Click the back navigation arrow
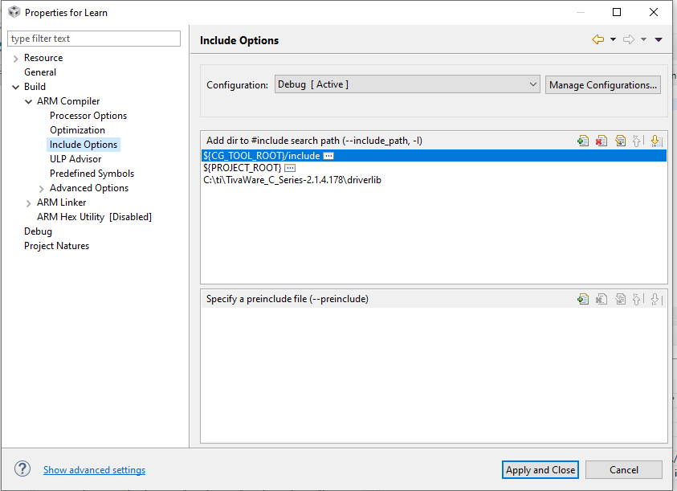 pos(597,38)
